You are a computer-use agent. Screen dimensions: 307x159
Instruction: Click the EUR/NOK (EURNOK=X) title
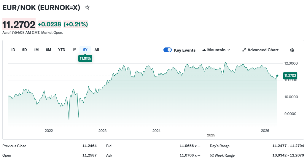click(42, 8)
